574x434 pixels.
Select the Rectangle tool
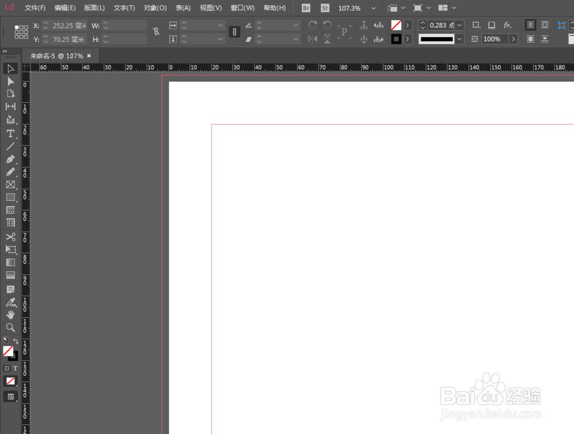click(10, 197)
